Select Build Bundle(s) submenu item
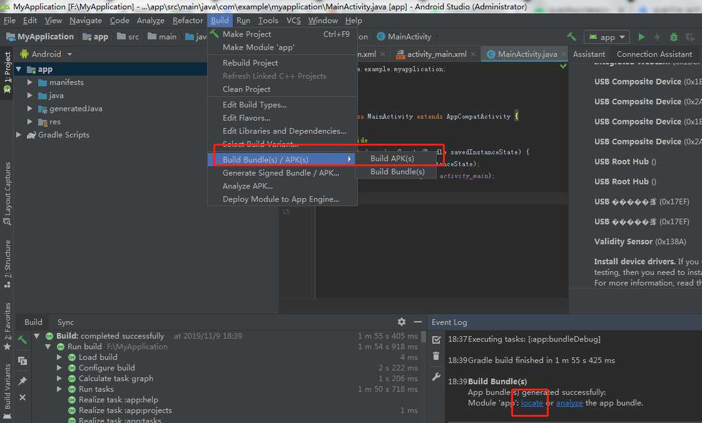 pyautogui.click(x=395, y=172)
